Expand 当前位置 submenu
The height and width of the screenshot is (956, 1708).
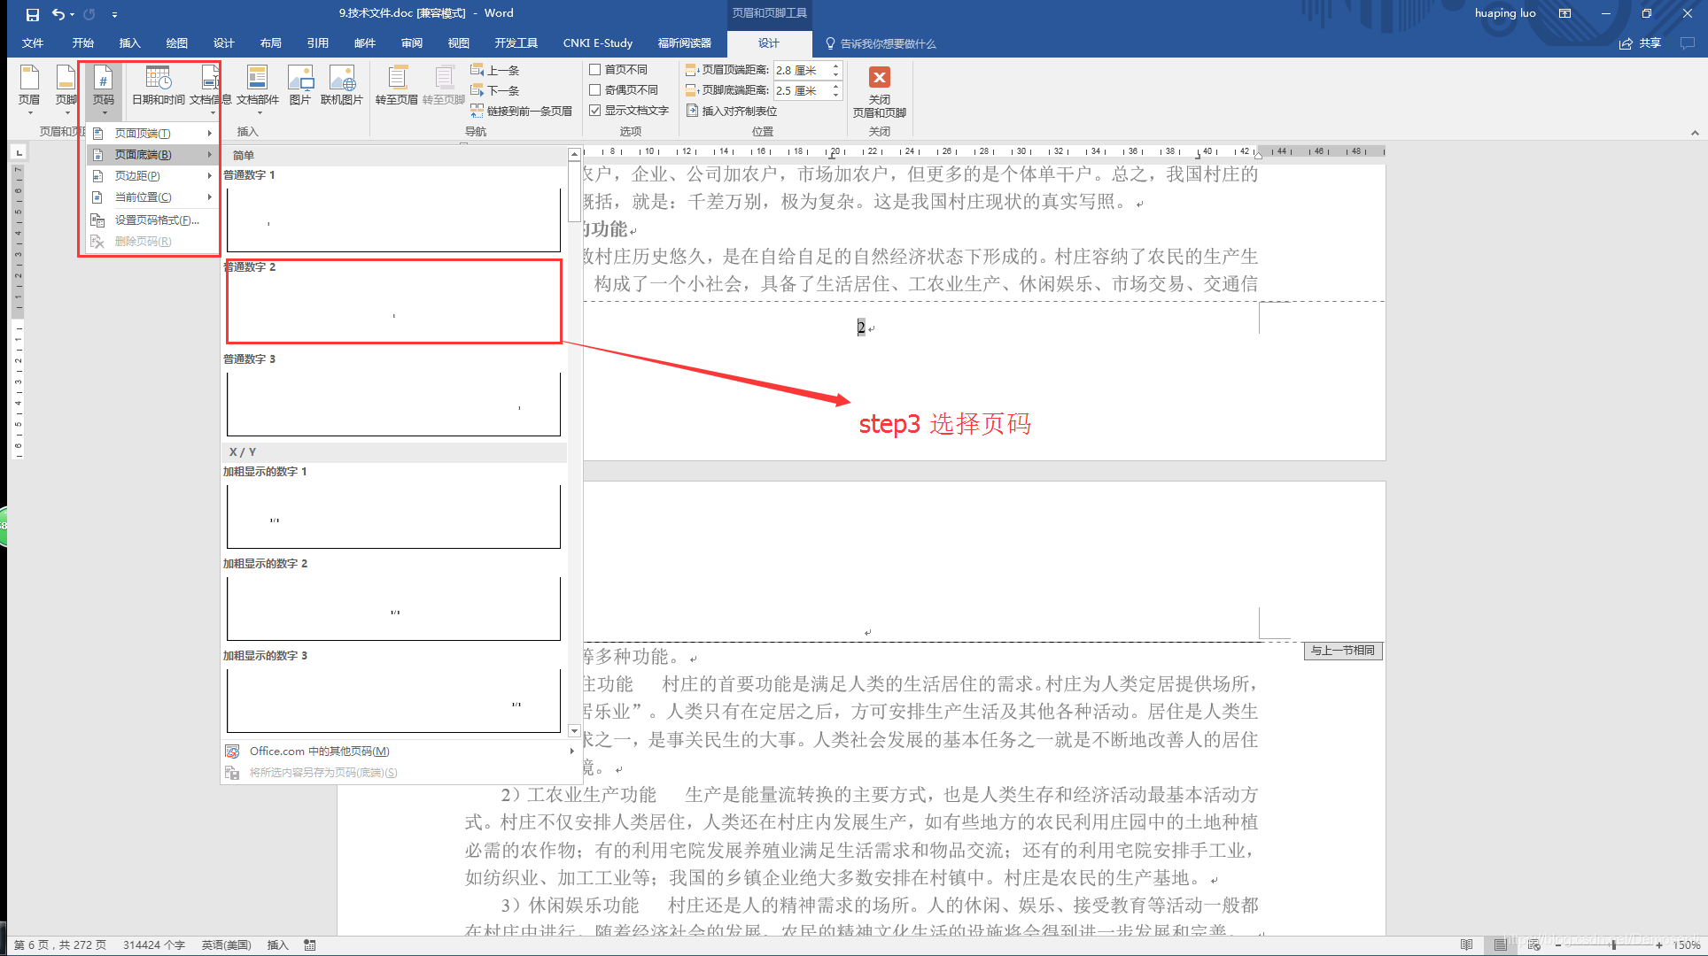[x=152, y=197]
